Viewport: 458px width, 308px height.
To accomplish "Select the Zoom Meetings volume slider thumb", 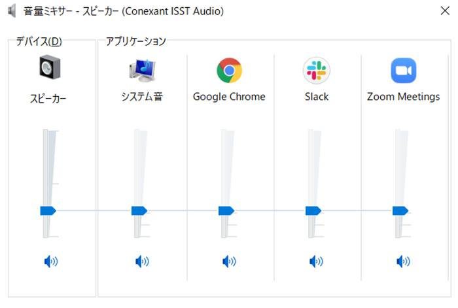I will [x=400, y=211].
